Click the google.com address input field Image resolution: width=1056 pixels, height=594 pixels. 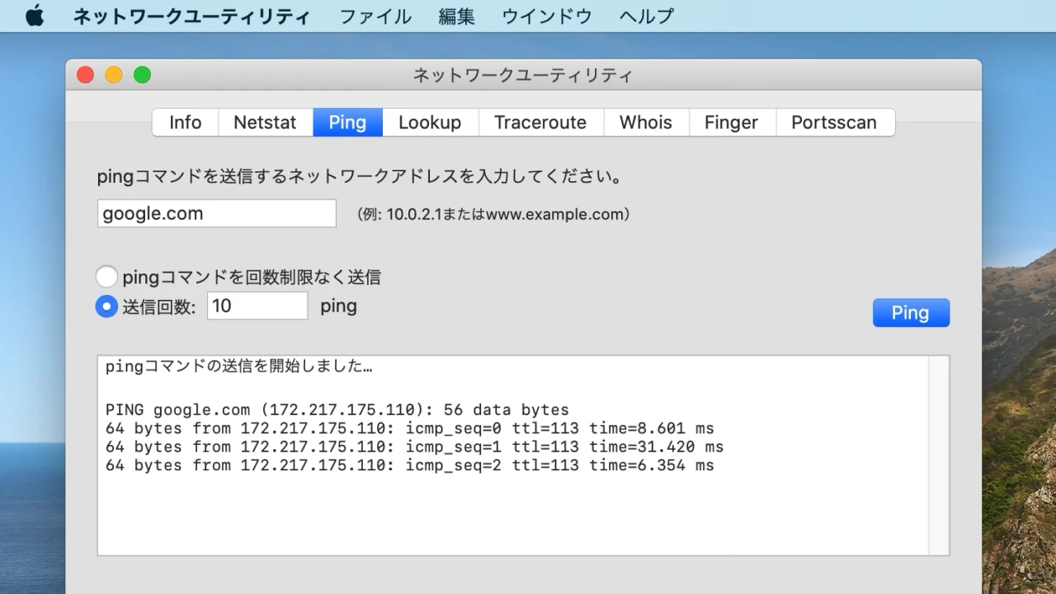coord(216,213)
